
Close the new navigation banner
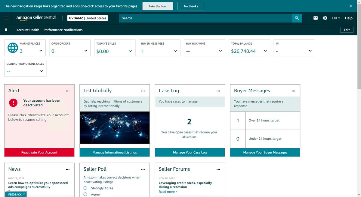[x=350, y=6]
